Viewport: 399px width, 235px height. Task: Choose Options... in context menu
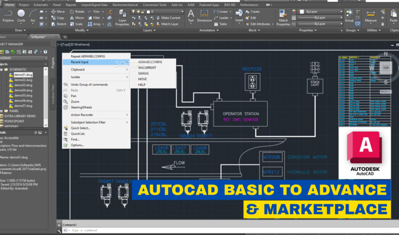click(x=96, y=145)
